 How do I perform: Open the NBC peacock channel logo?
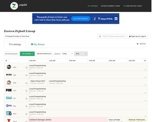(9, 82)
